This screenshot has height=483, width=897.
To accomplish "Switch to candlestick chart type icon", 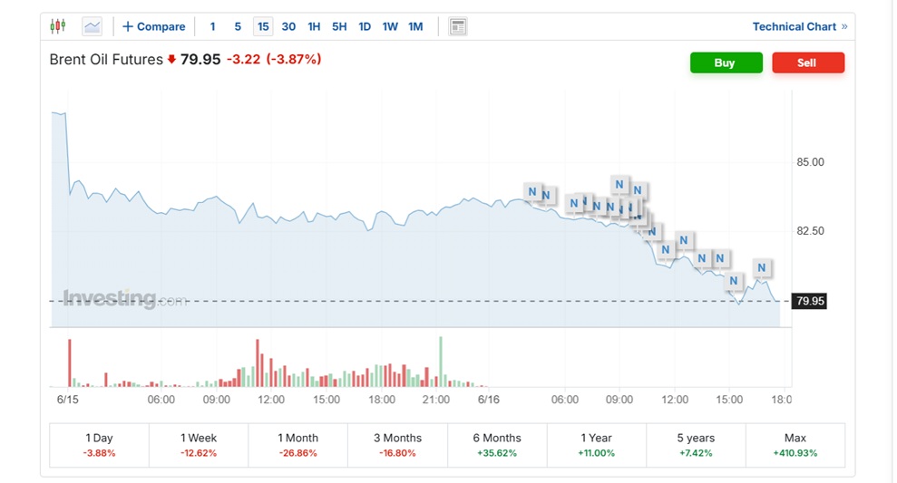I will click(58, 26).
